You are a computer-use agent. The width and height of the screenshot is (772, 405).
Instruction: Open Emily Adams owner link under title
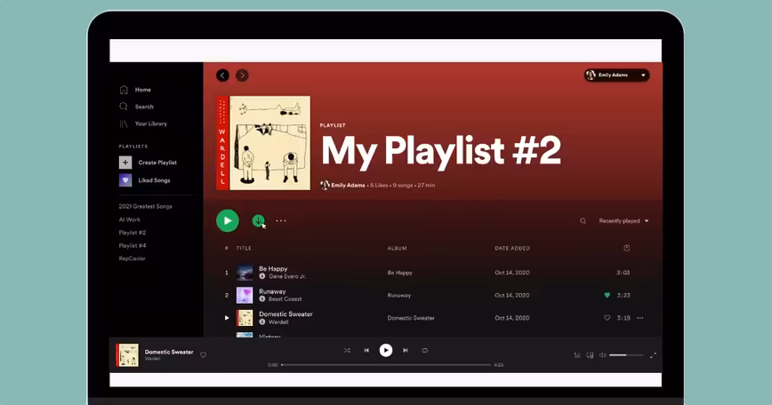tap(348, 186)
